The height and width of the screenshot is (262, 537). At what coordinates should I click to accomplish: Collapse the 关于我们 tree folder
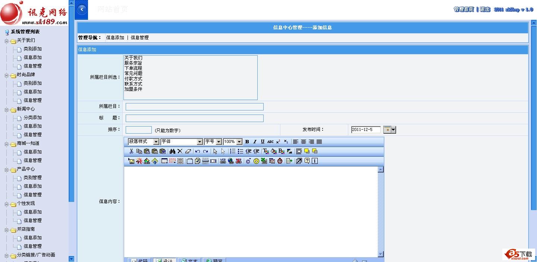tap(7, 41)
